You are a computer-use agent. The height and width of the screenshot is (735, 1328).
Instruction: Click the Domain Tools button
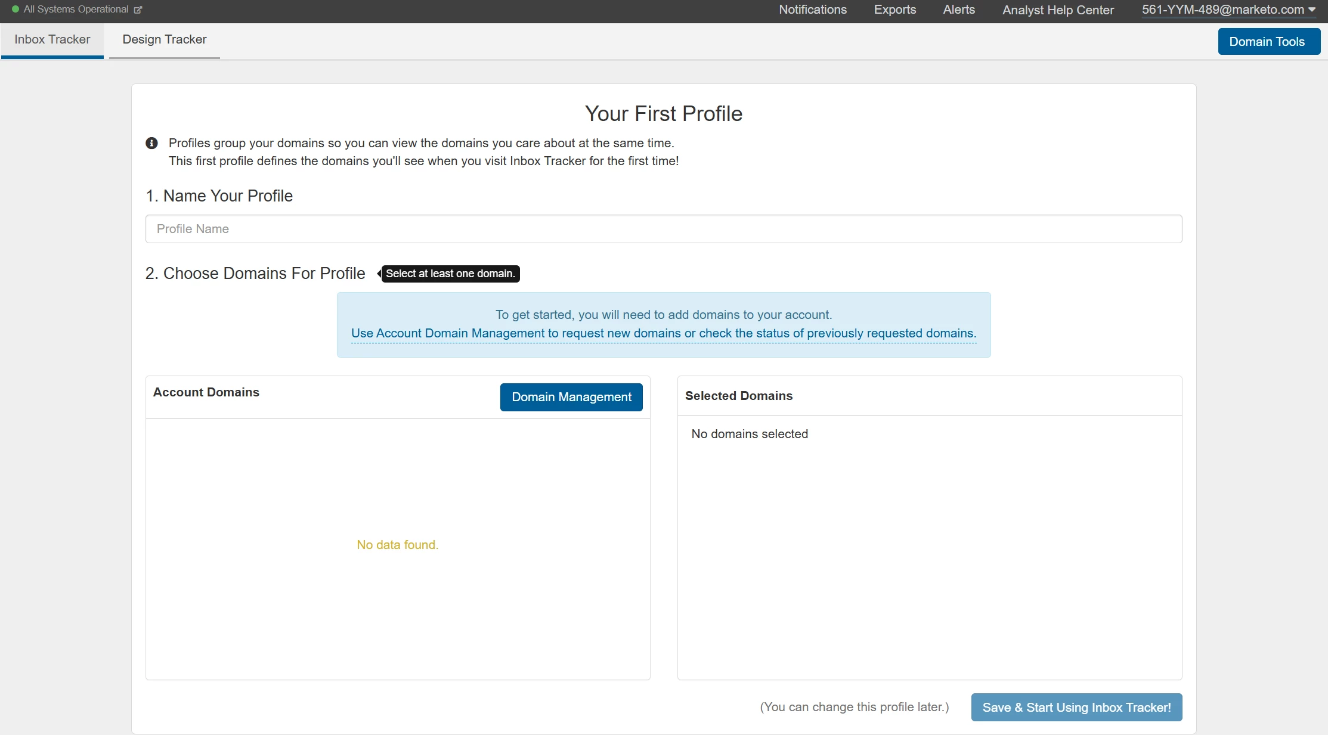[x=1267, y=42]
